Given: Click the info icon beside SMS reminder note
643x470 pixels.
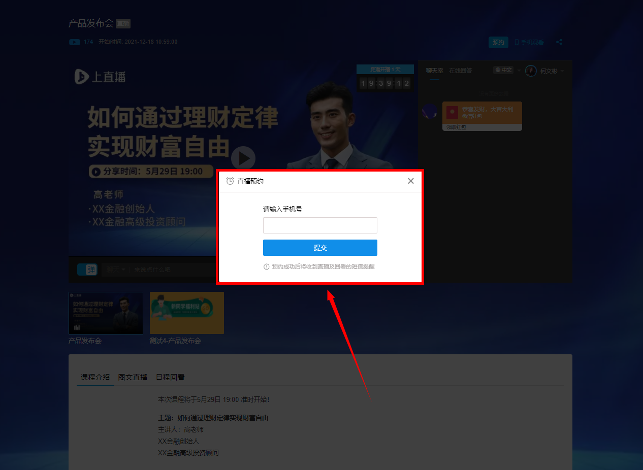Looking at the screenshot, I should (267, 266).
